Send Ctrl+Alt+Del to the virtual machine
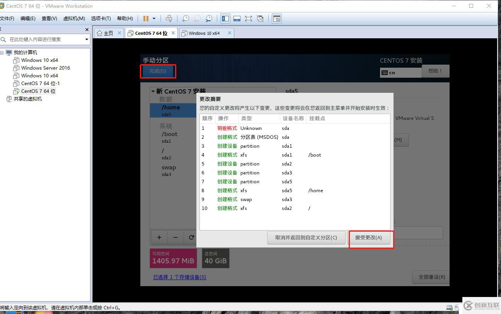 pos(169,18)
